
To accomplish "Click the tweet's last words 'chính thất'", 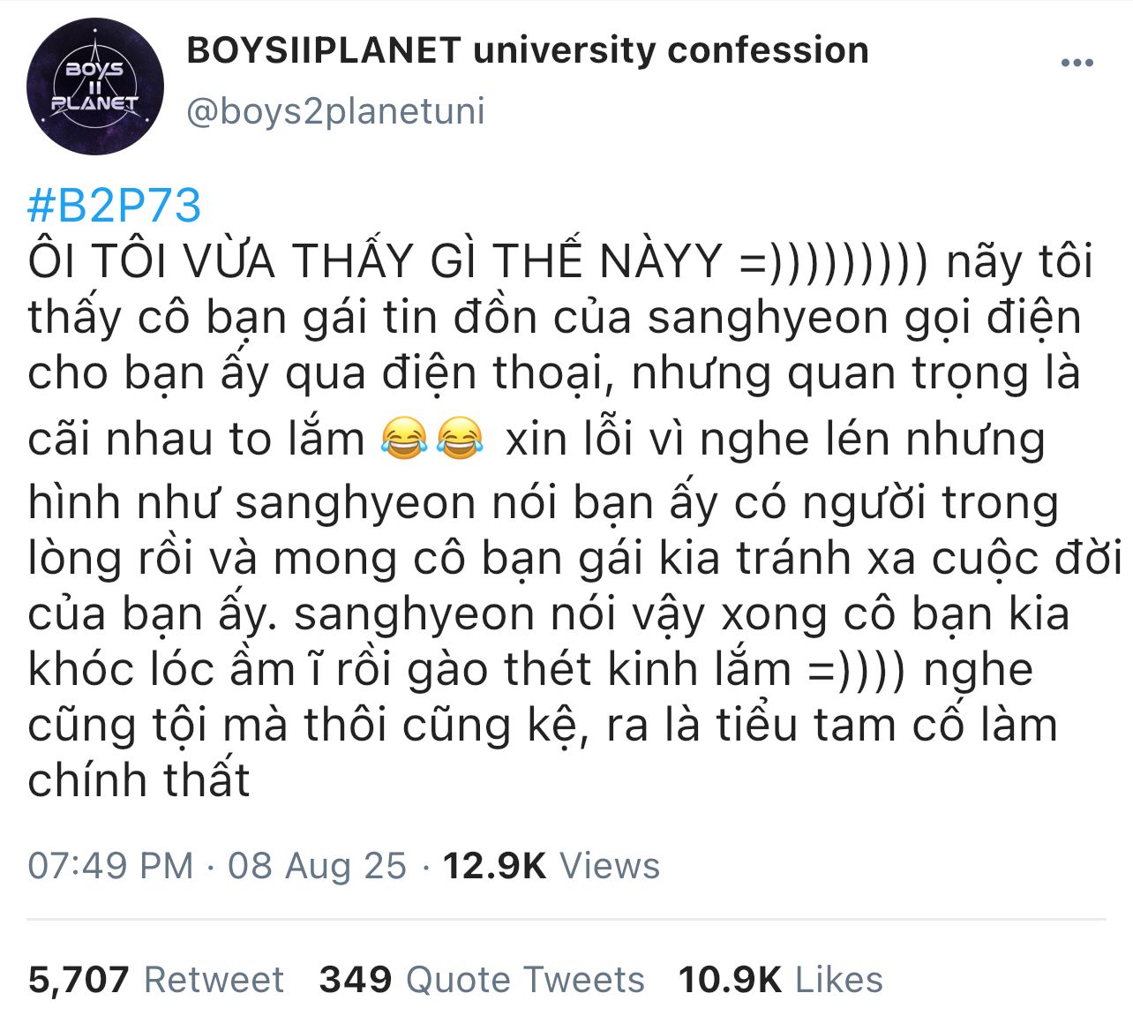I will click(139, 779).
